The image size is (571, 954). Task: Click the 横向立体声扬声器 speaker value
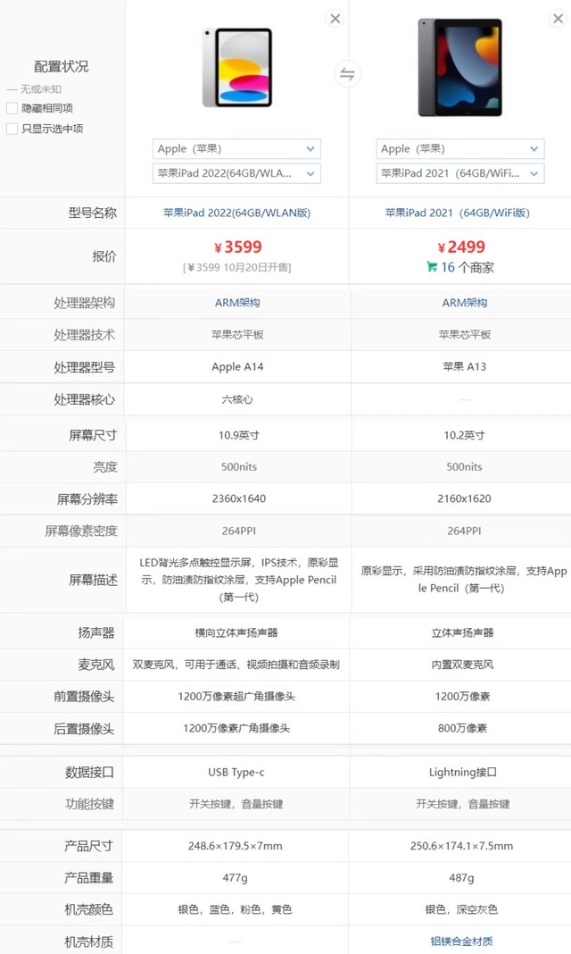tap(236, 632)
